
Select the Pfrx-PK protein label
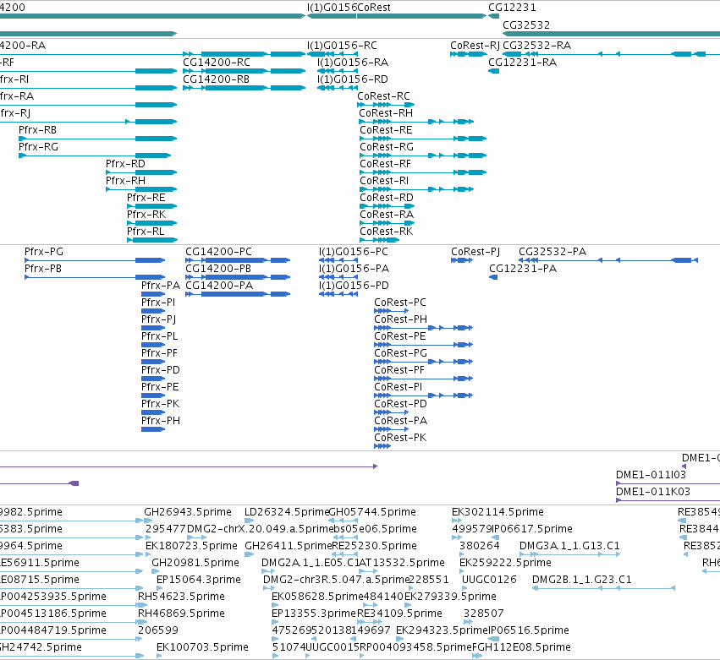pos(160,404)
